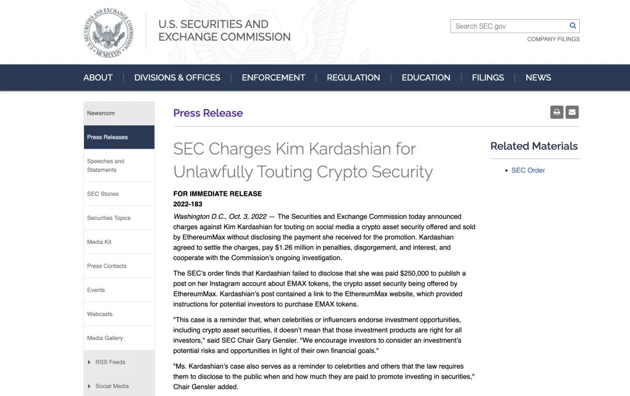Open Newsroom in the sidebar

(101, 113)
